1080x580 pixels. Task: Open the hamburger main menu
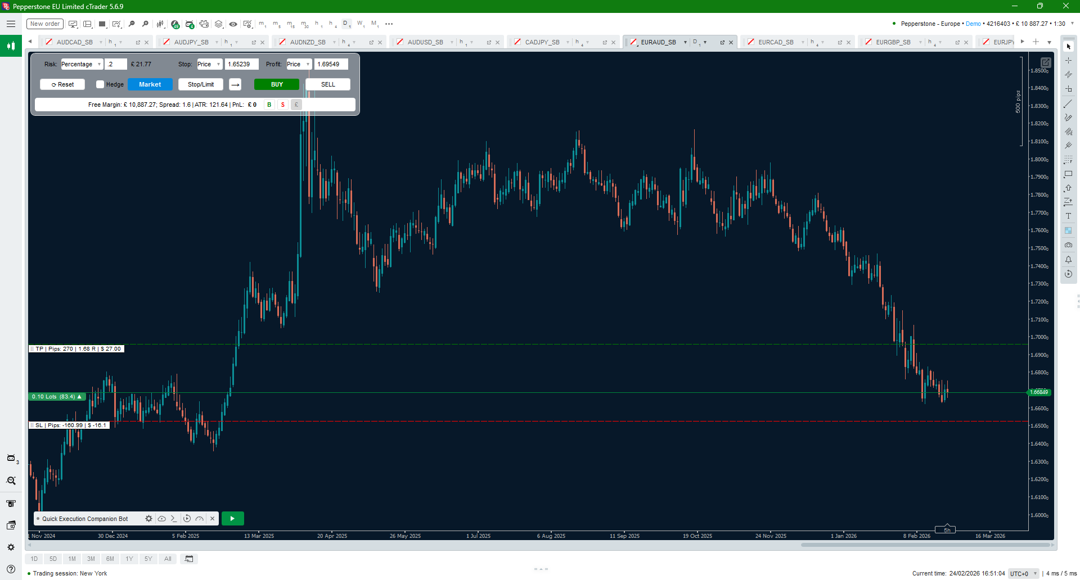[11, 24]
